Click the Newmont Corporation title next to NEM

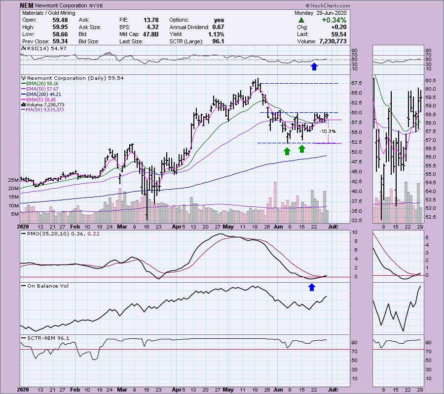click(61, 5)
